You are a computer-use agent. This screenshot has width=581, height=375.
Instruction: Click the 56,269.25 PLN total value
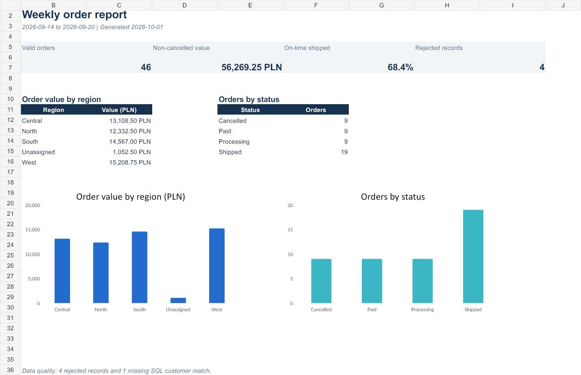(x=252, y=67)
